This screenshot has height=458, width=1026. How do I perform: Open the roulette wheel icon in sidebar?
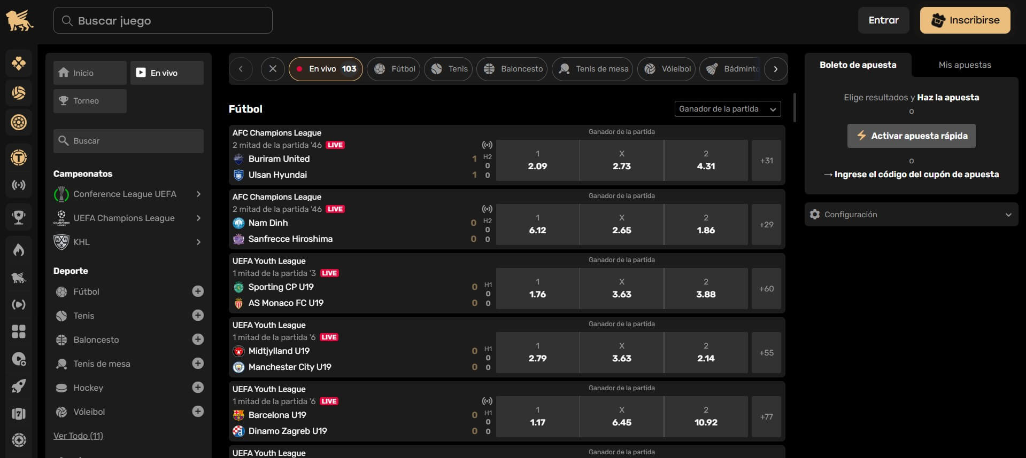point(19,122)
